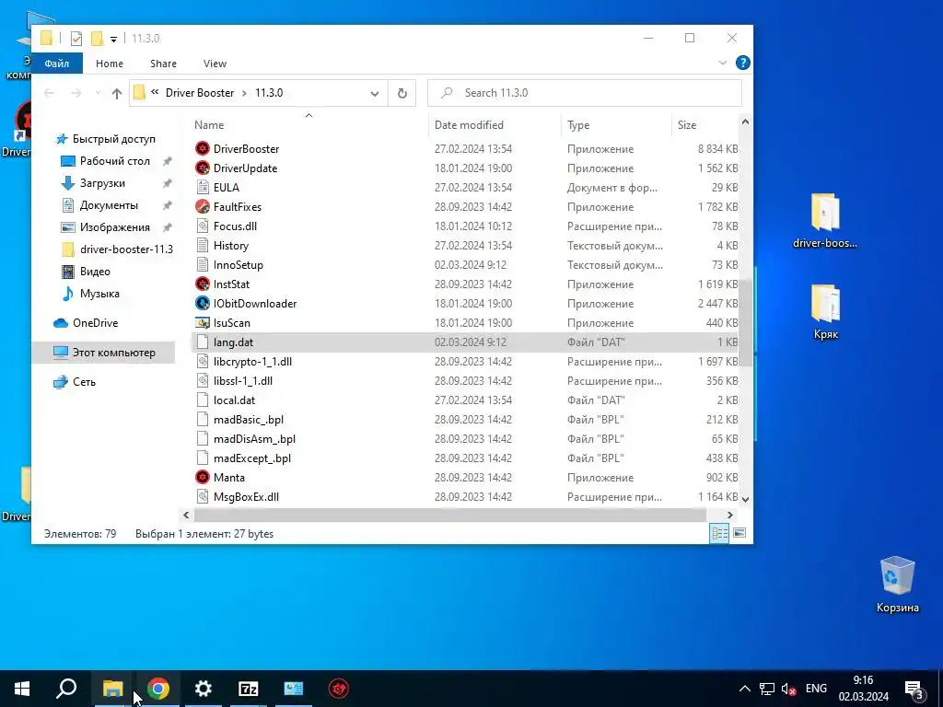Open address bar history dropdown
The width and height of the screenshot is (943, 707).
375,93
